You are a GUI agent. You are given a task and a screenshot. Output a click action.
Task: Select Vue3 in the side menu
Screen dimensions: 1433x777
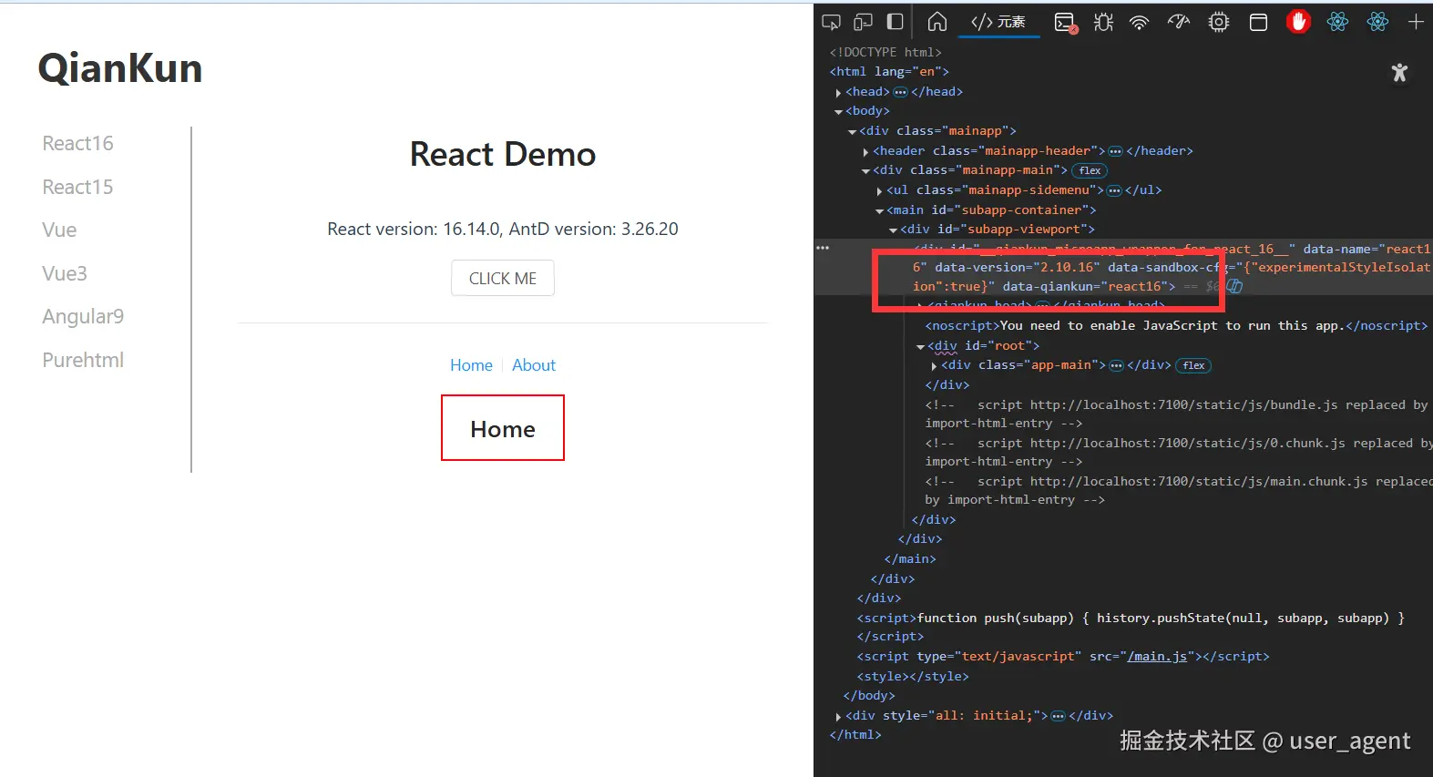click(65, 273)
